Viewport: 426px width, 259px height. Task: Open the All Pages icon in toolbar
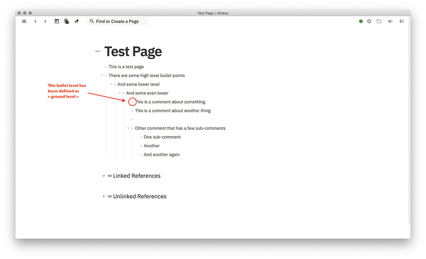click(x=67, y=21)
